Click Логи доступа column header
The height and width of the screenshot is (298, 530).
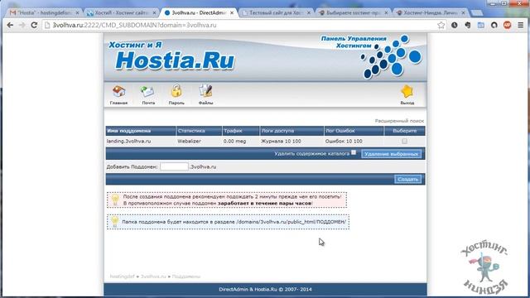tap(277, 131)
